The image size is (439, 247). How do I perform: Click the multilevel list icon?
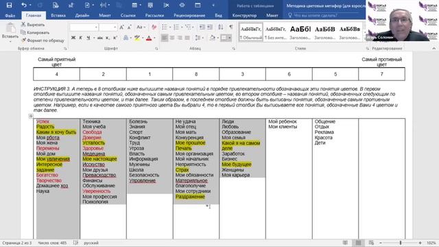pyautogui.click(x=188, y=27)
